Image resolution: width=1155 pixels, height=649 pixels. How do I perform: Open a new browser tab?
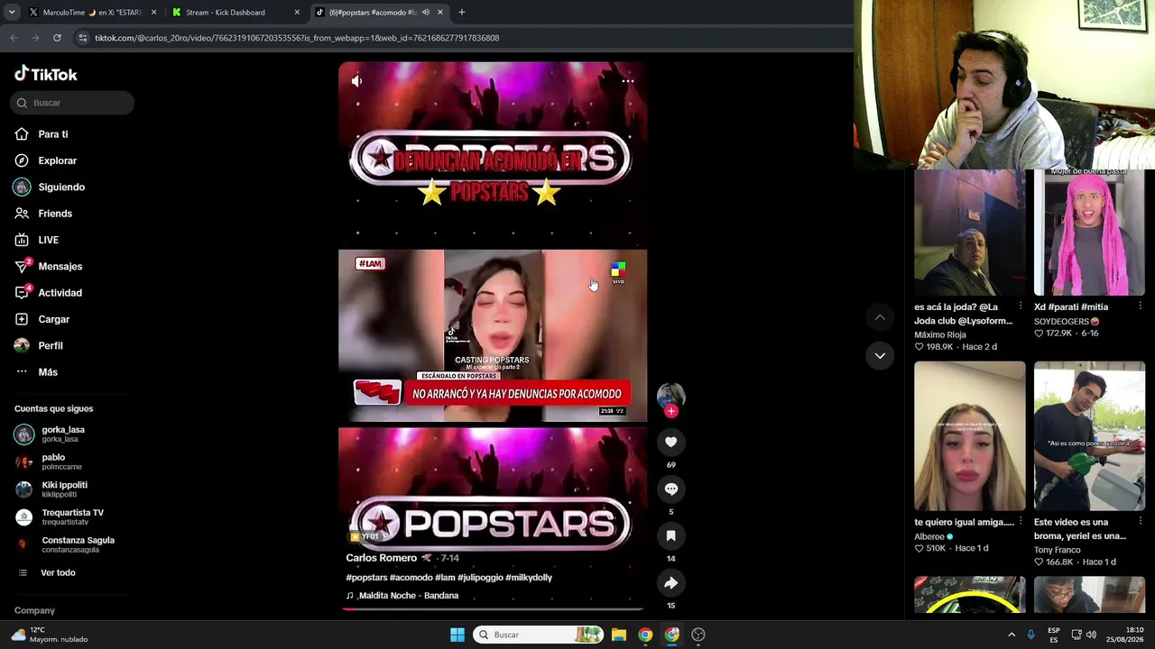pos(462,13)
